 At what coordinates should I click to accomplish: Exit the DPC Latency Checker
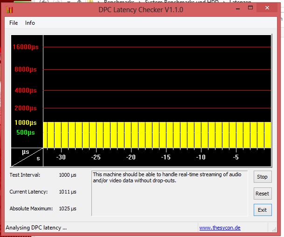pyautogui.click(x=263, y=210)
